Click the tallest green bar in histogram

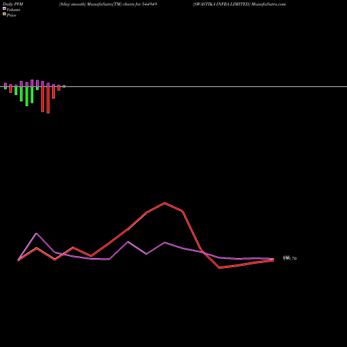coord(27,96)
